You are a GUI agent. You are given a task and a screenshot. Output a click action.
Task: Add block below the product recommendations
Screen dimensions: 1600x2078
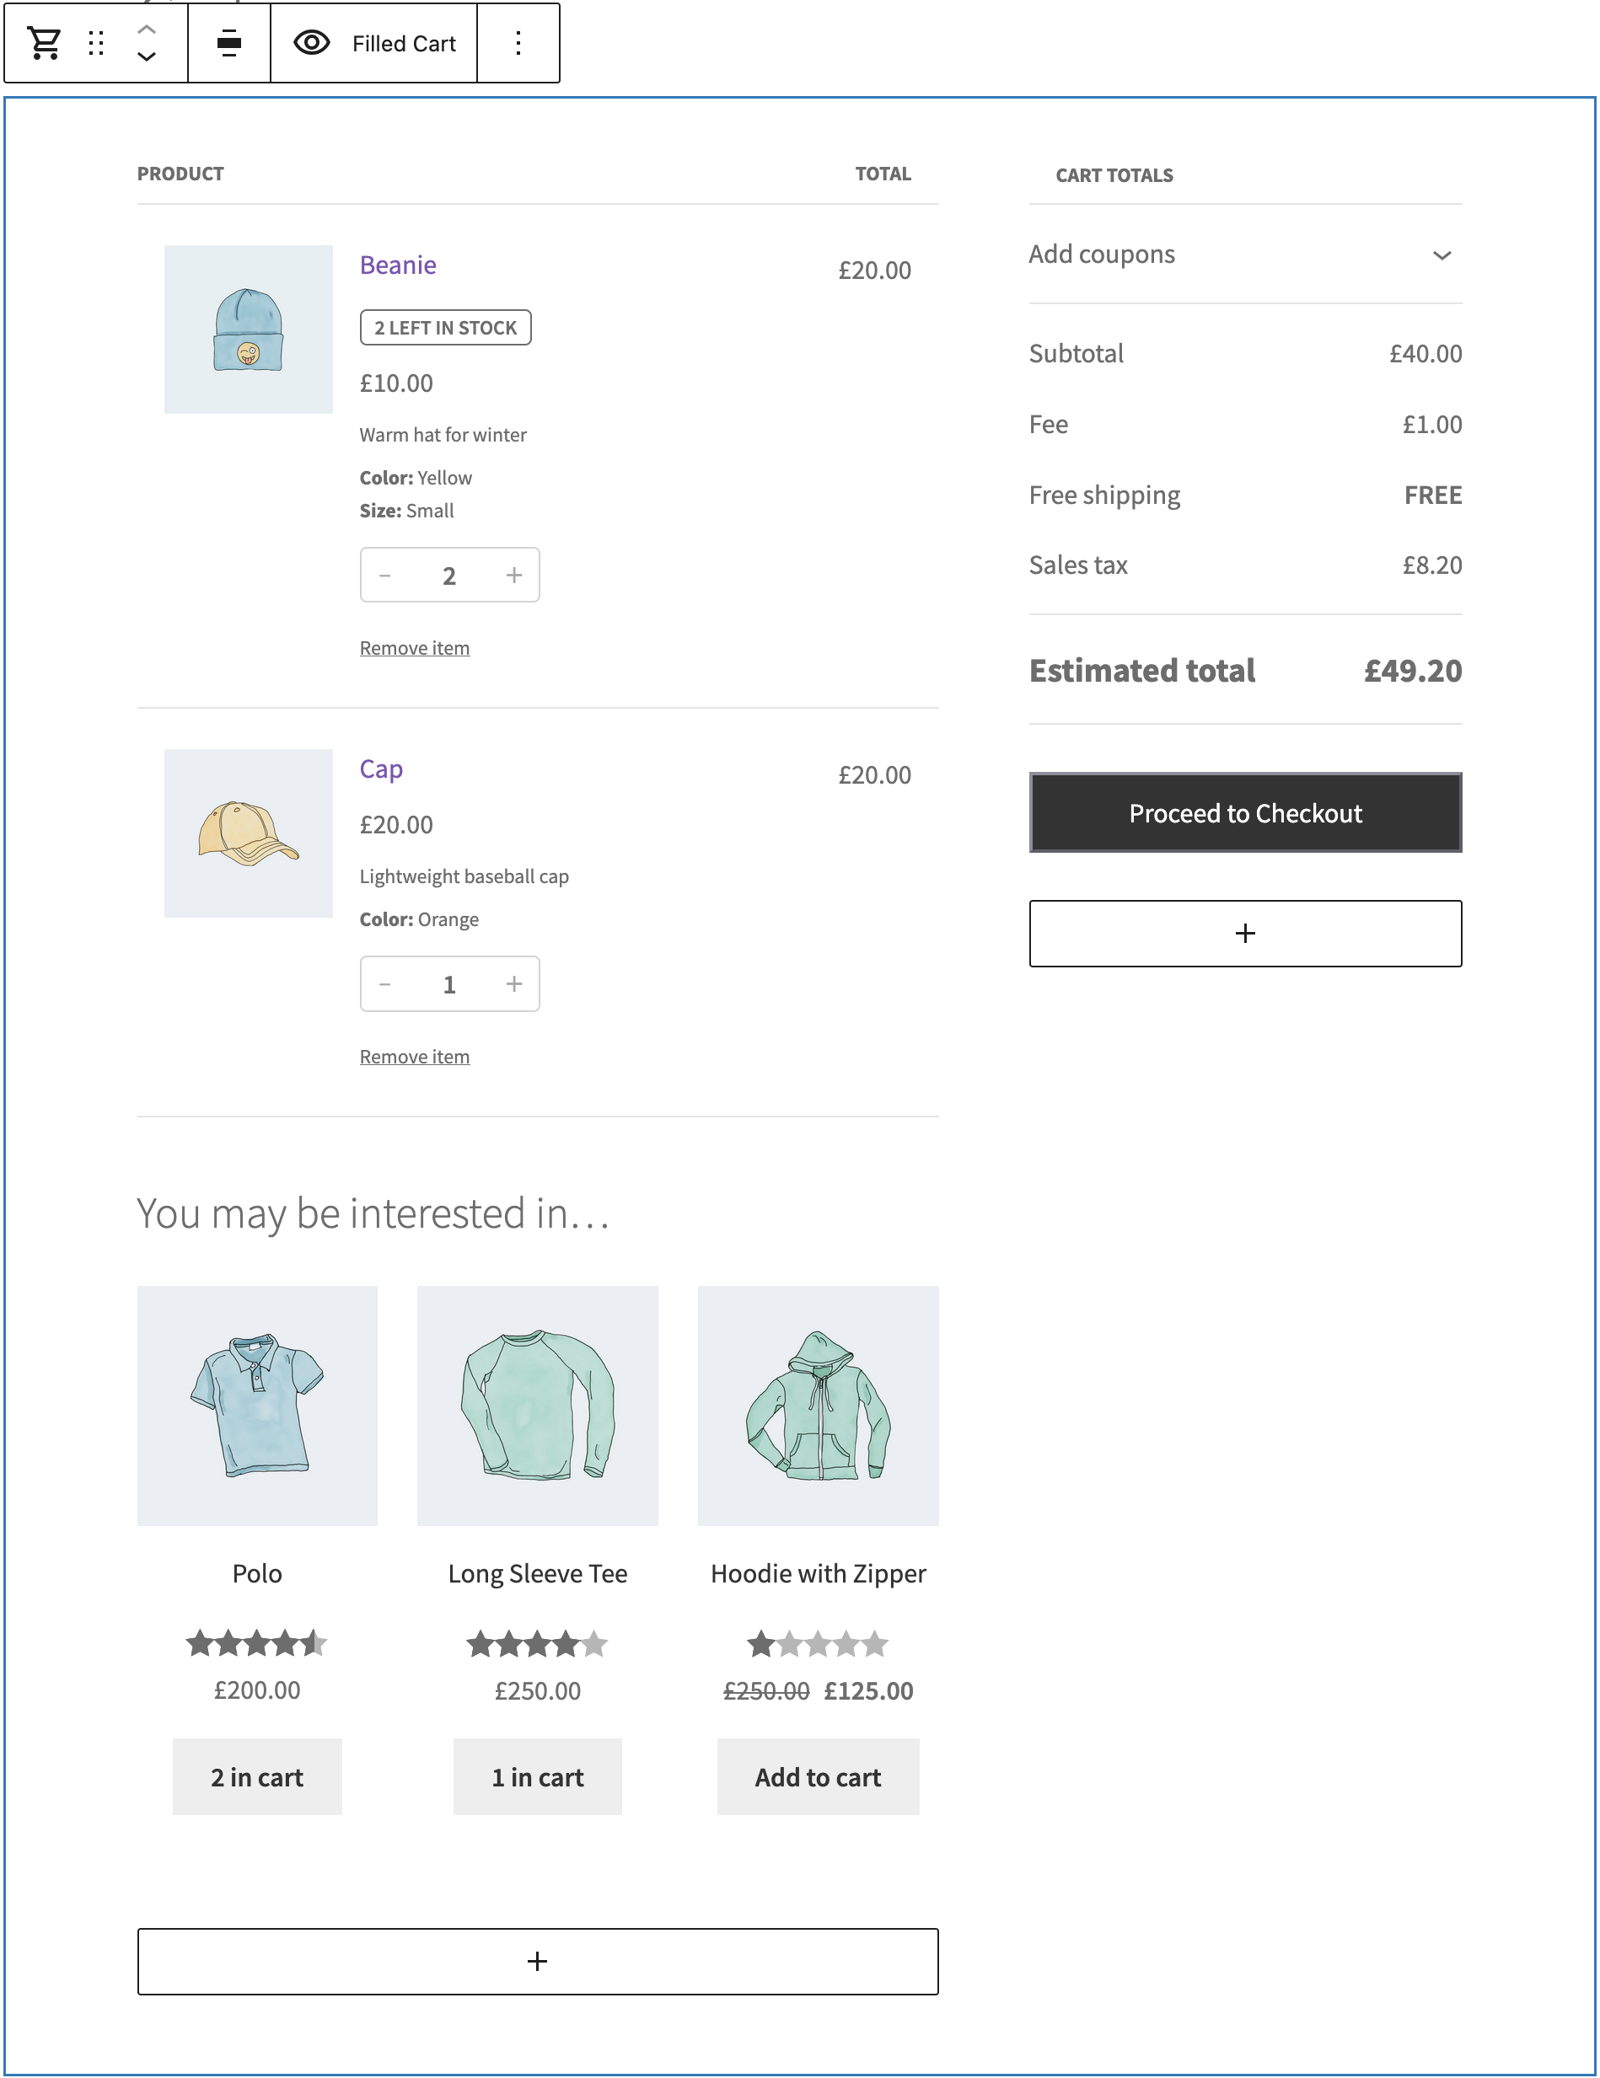click(x=537, y=1961)
